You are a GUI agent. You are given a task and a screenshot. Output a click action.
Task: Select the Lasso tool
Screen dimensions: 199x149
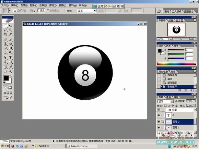(5, 30)
